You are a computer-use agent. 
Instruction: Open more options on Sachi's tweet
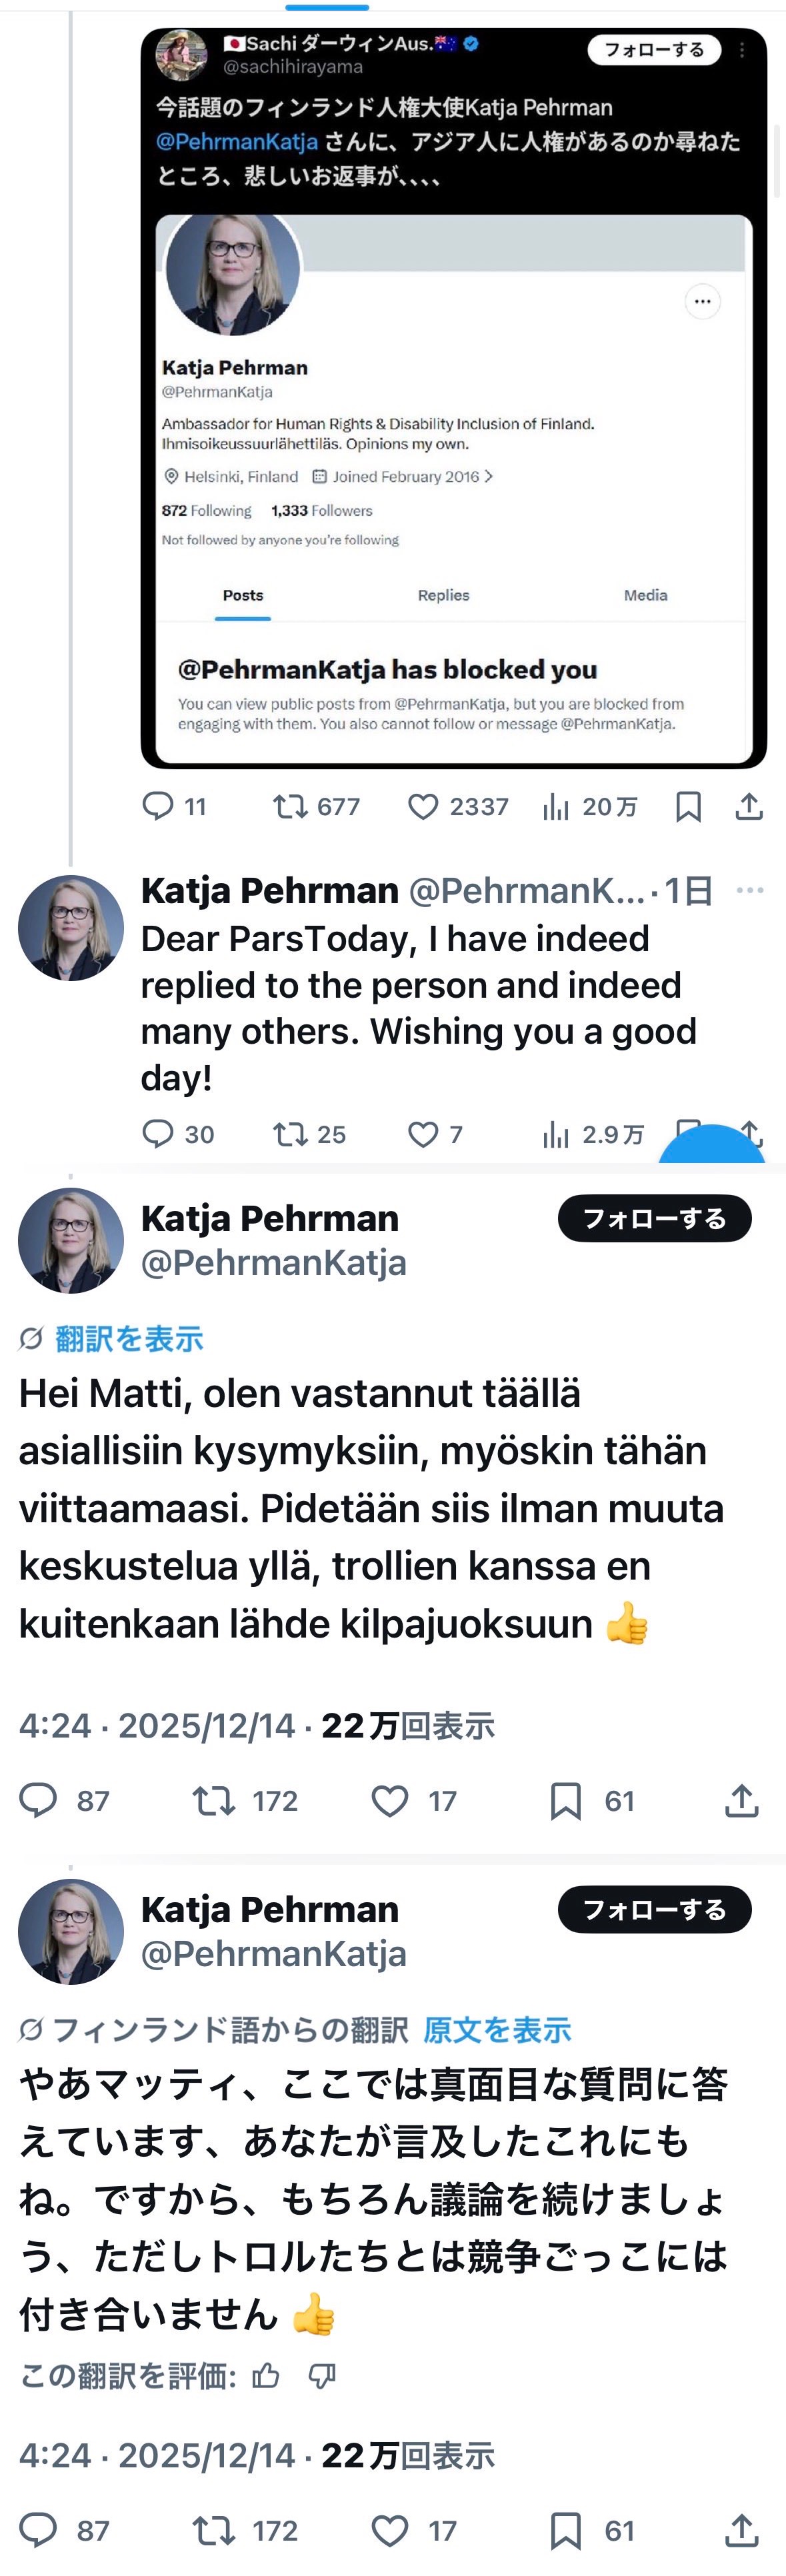pyautogui.click(x=742, y=50)
